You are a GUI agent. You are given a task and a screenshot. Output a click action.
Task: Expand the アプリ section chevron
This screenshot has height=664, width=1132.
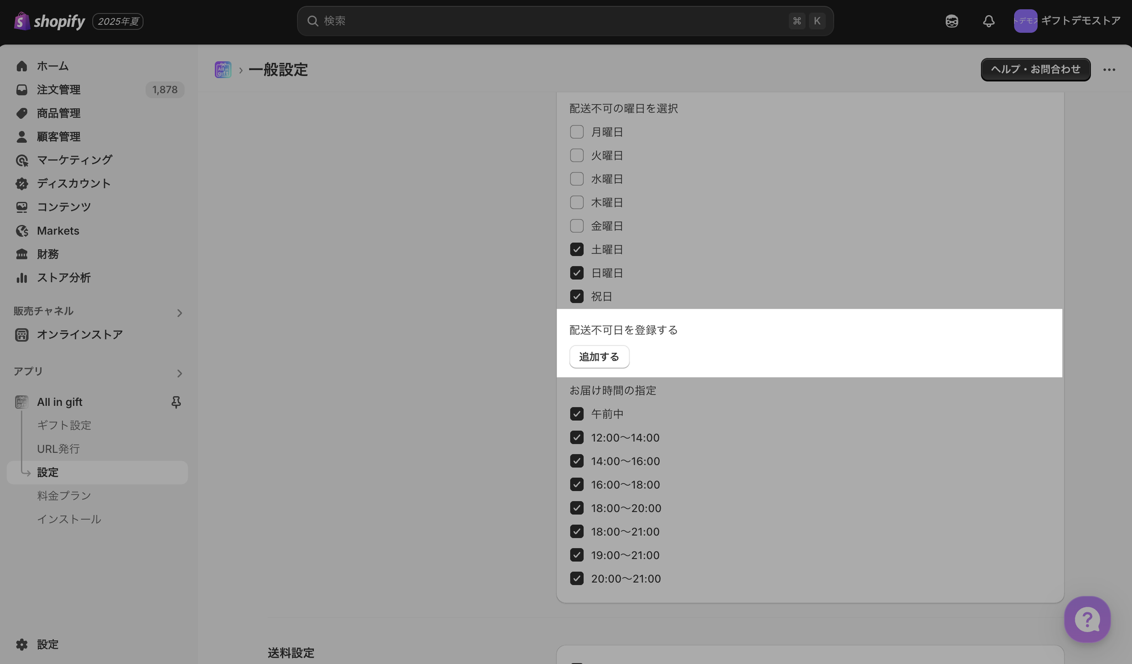coord(179,373)
